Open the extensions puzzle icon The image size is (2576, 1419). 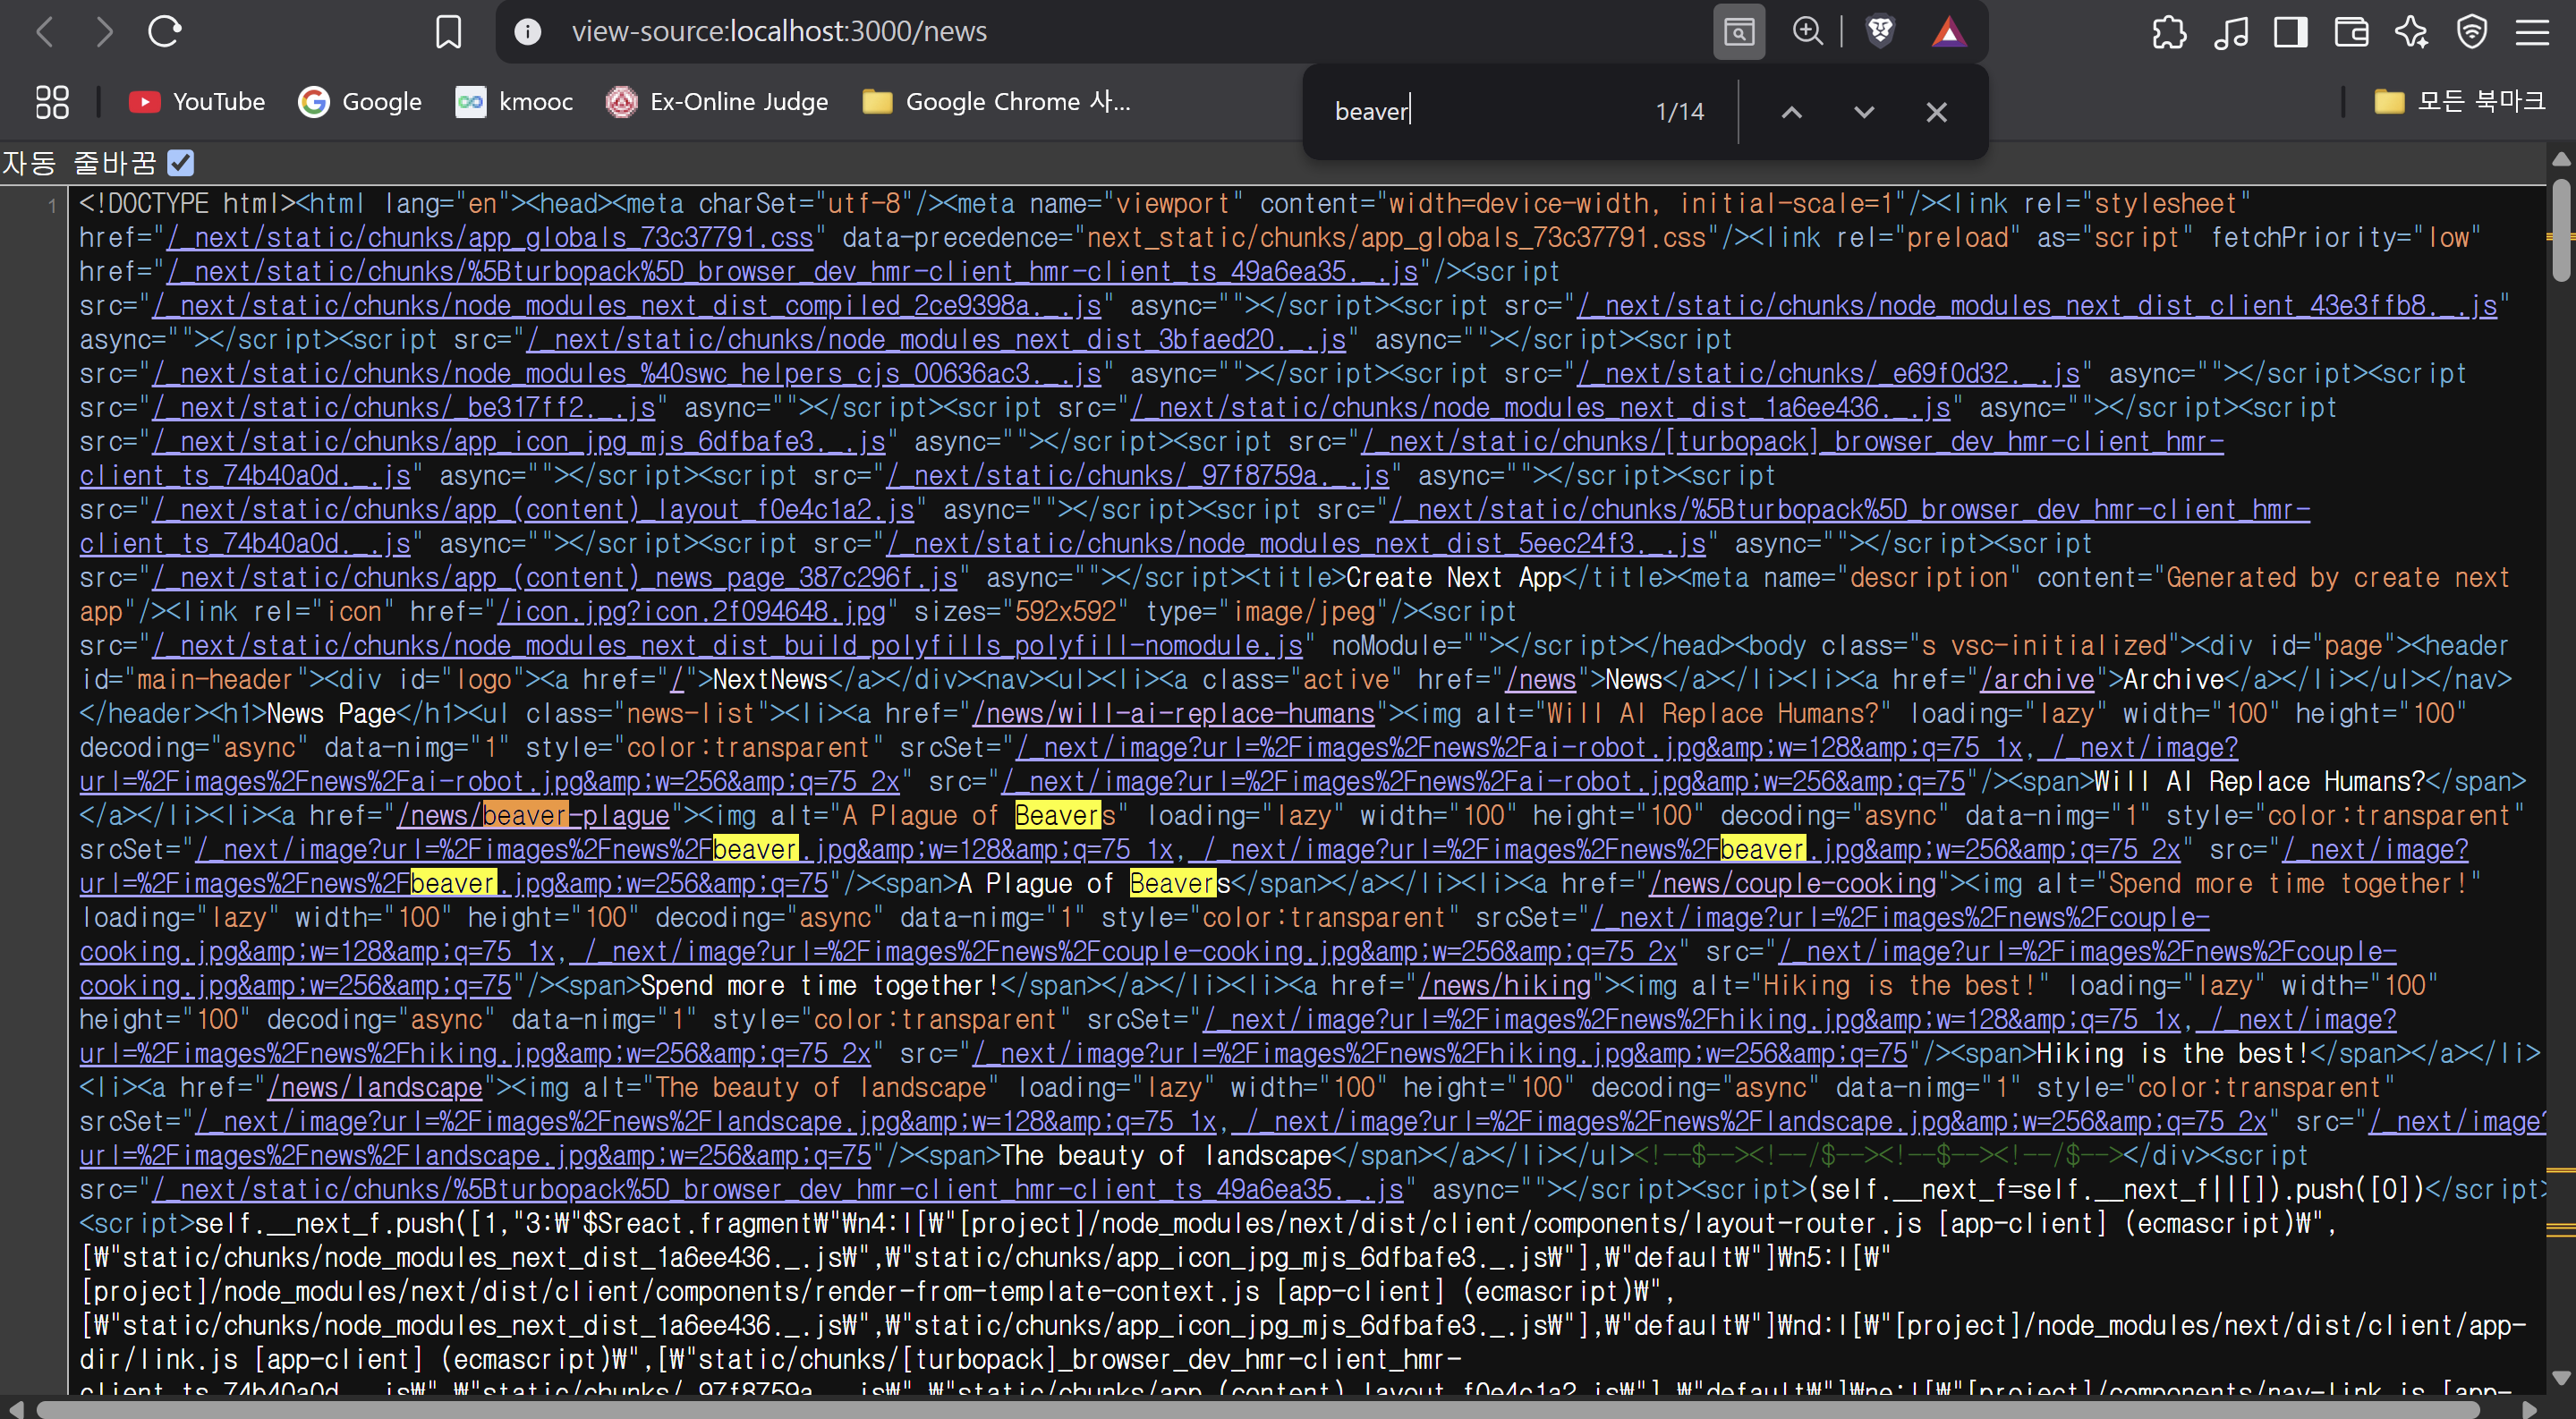point(2168,32)
